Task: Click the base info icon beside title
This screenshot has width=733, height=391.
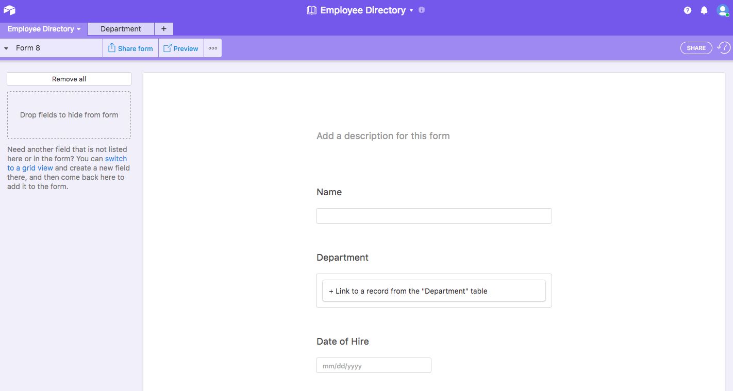Action: (x=422, y=10)
